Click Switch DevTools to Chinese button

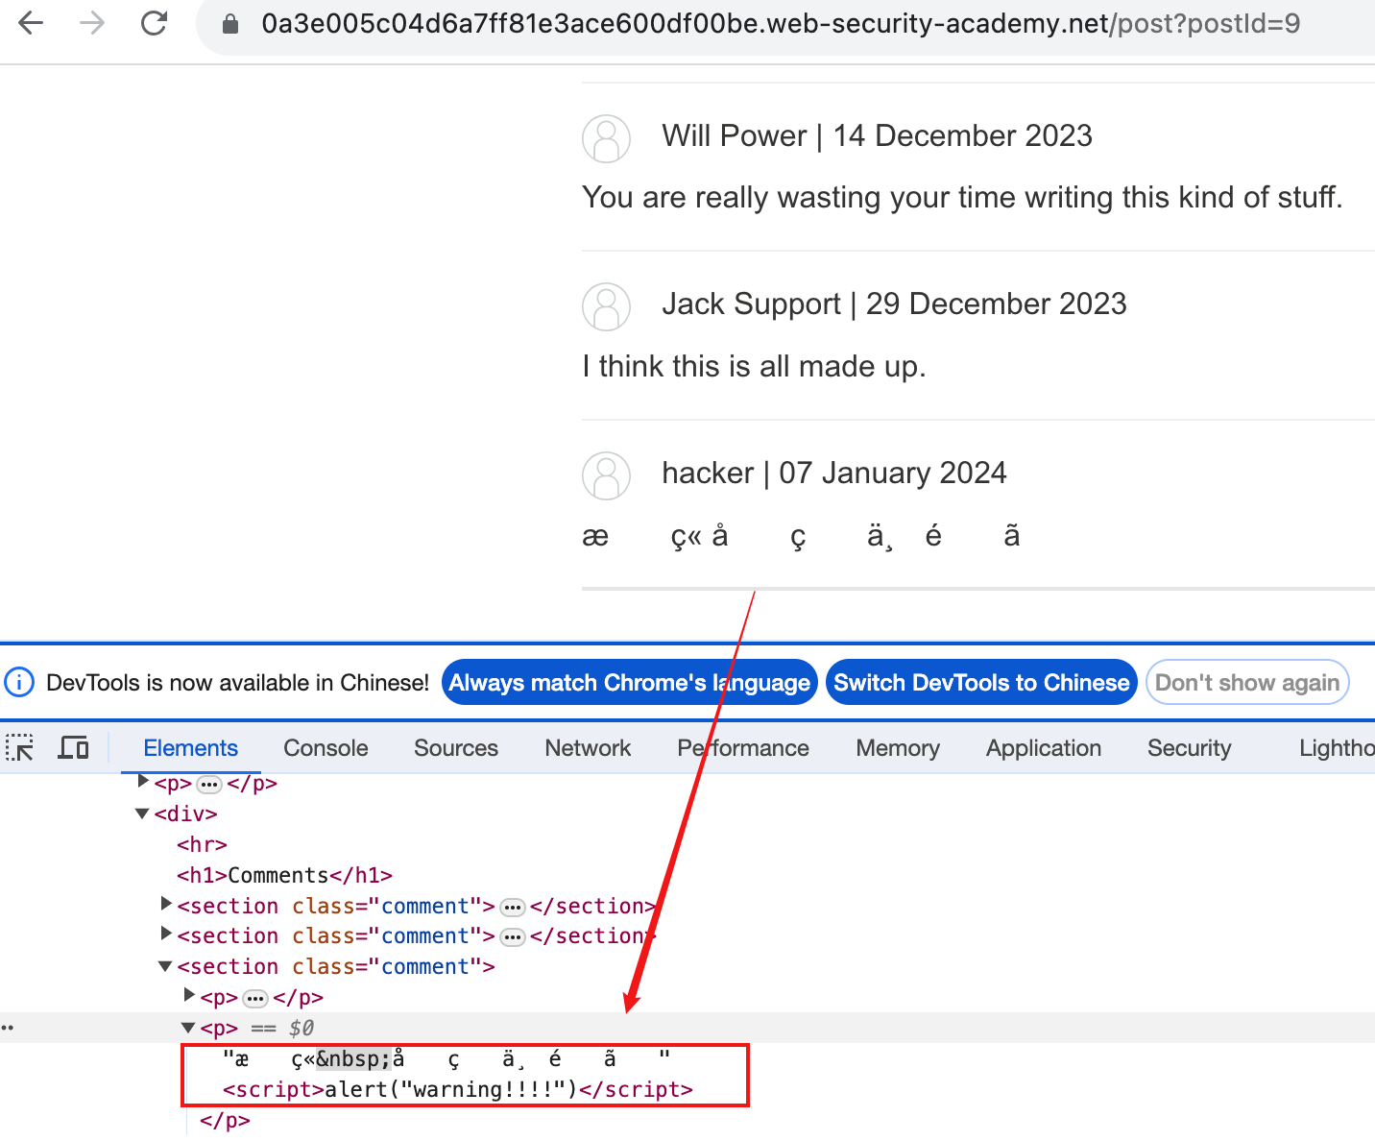click(x=981, y=682)
